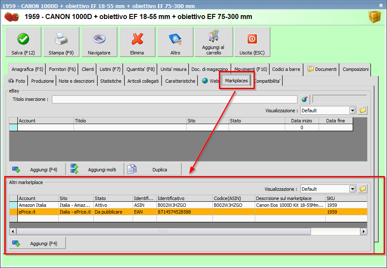Click Aggiungi al carrello cart button
Viewport: 387px width, 268px height.
(214, 42)
